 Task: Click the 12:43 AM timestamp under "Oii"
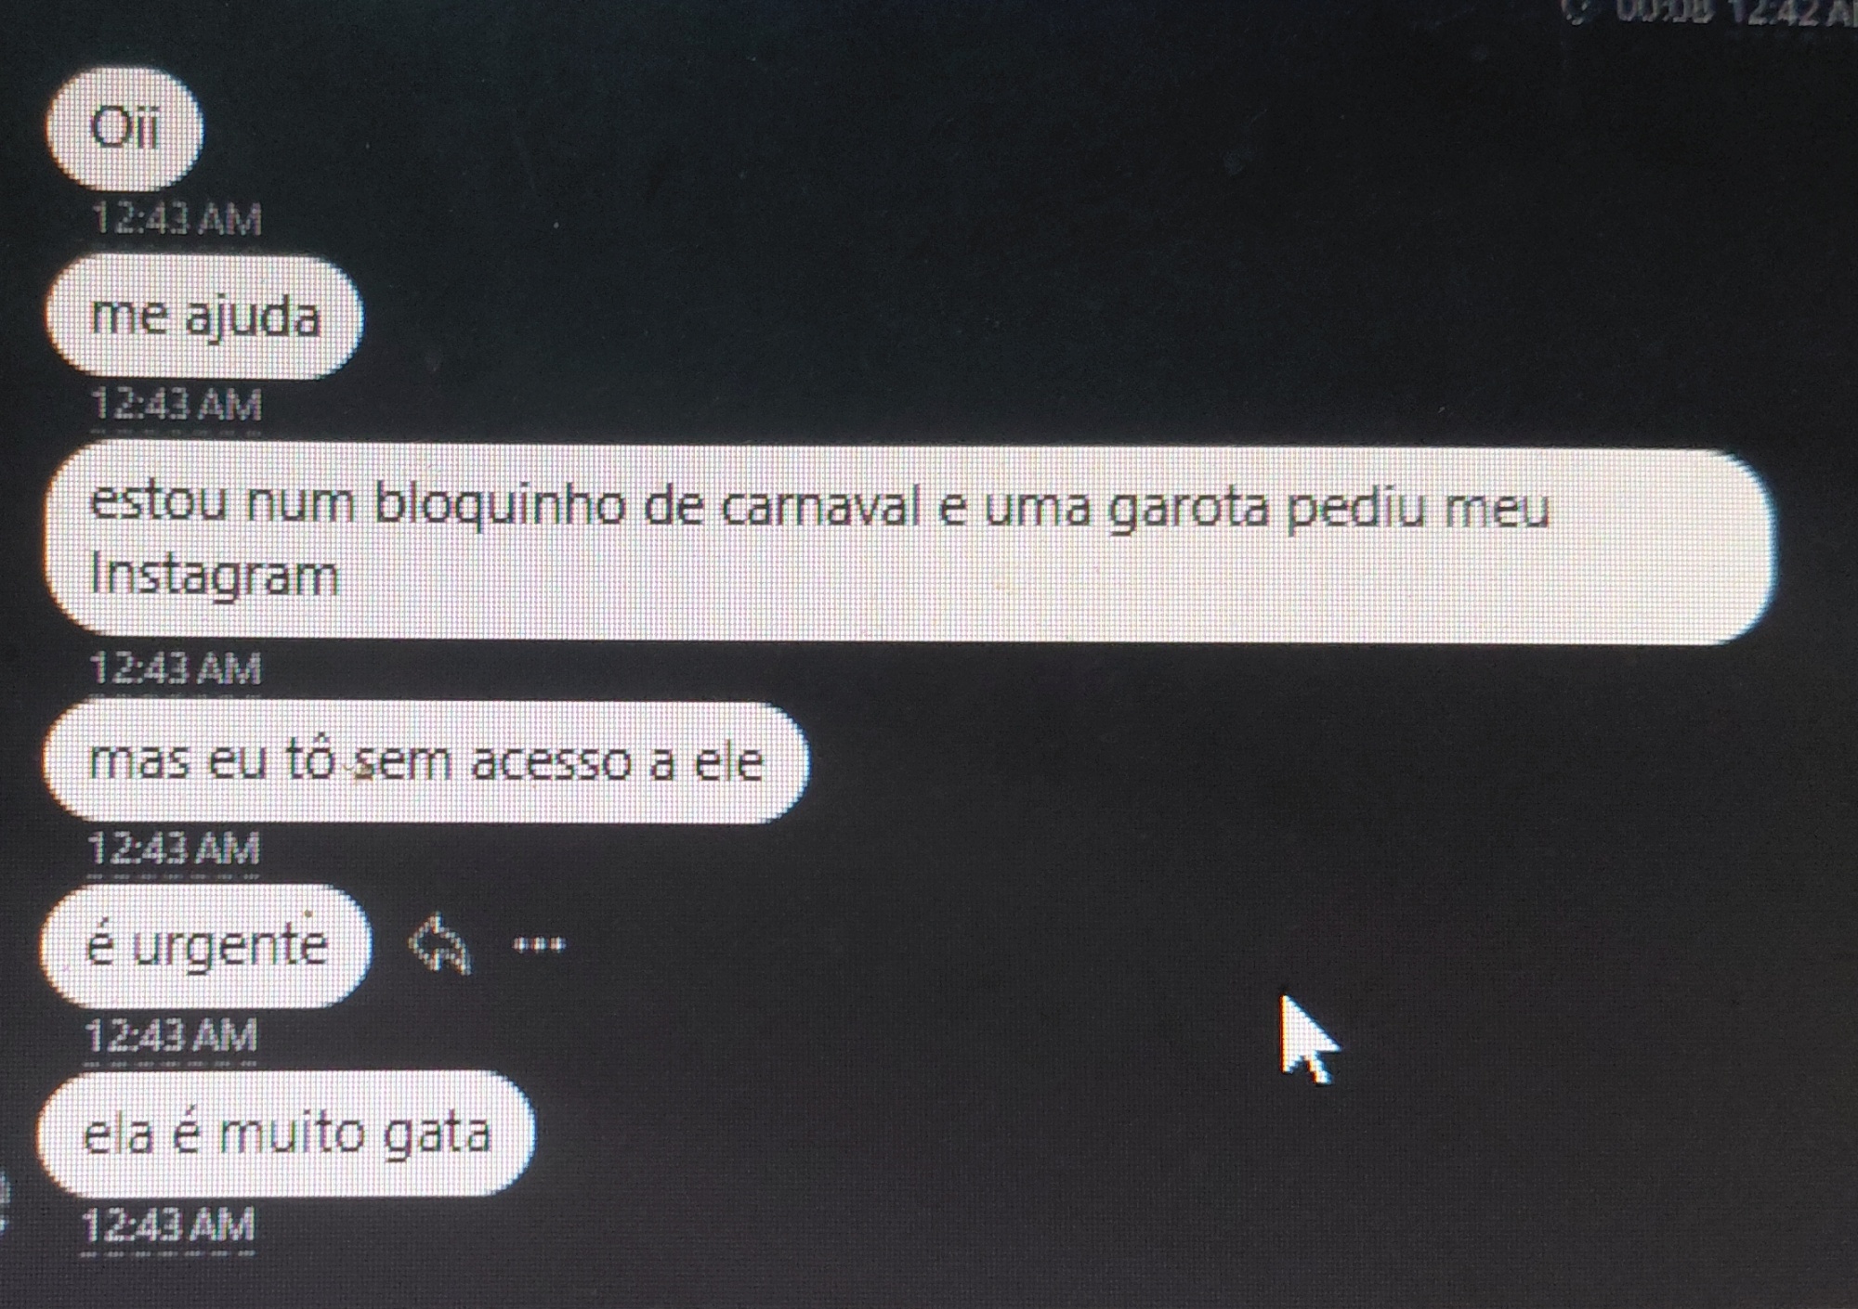tap(177, 219)
